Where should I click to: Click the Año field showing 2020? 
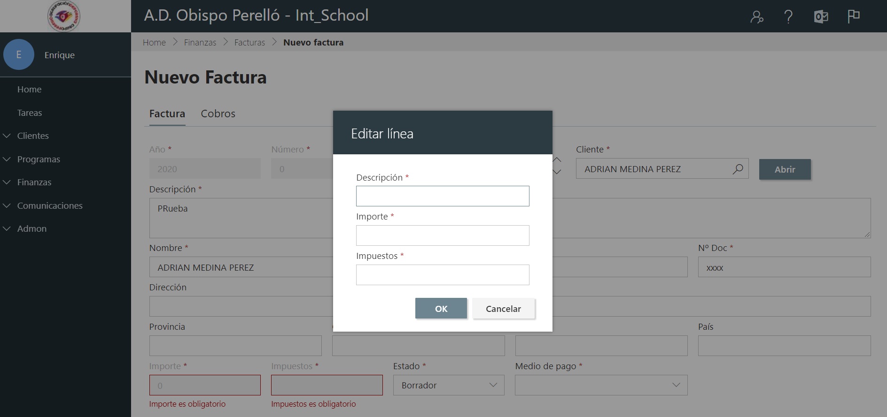coord(205,168)
